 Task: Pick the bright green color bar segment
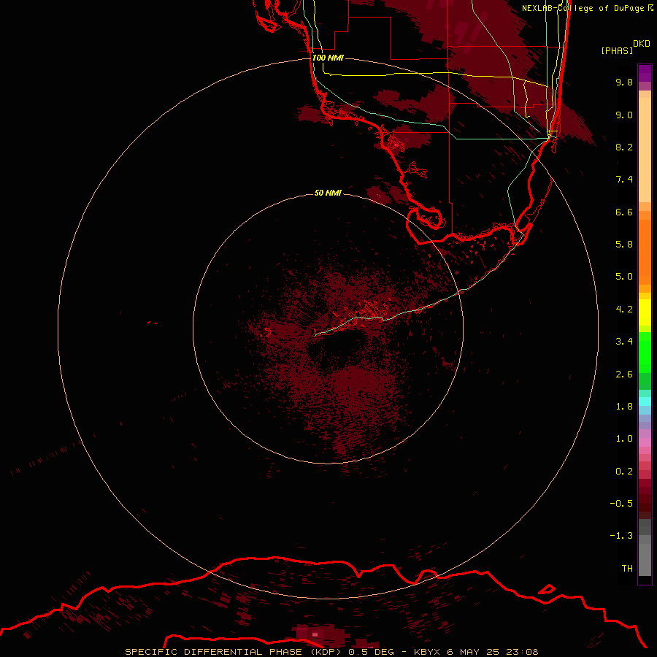(645, 352)
